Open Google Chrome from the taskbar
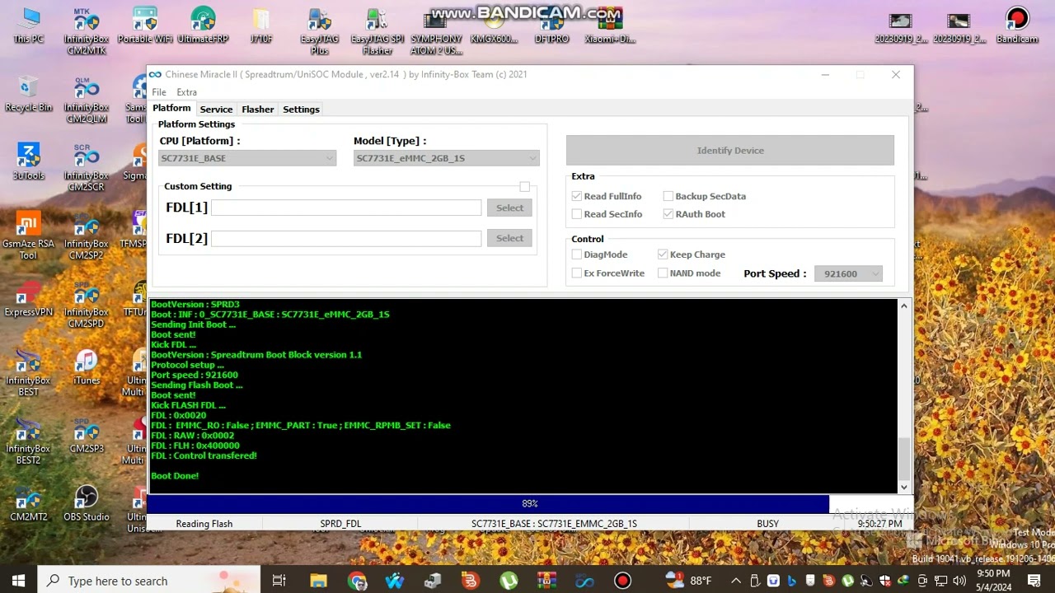The height and width of the screenshot is (593, 1055). (x=357, y=581)
